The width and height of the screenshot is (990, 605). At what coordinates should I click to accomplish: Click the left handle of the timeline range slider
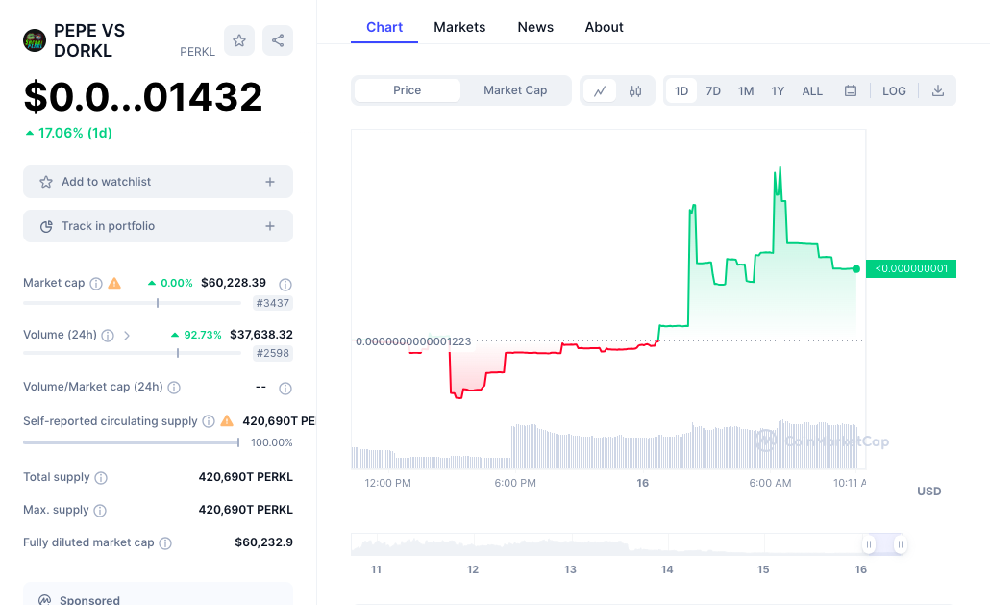869,544
